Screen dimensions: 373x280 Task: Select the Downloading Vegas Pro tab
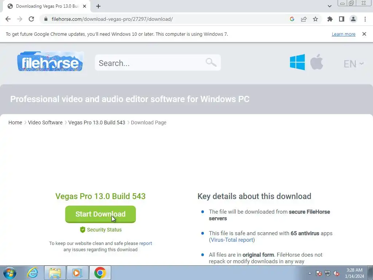[47, 6]
